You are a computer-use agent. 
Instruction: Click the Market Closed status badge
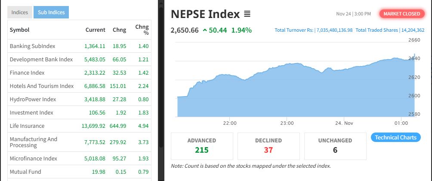(401, 14)
